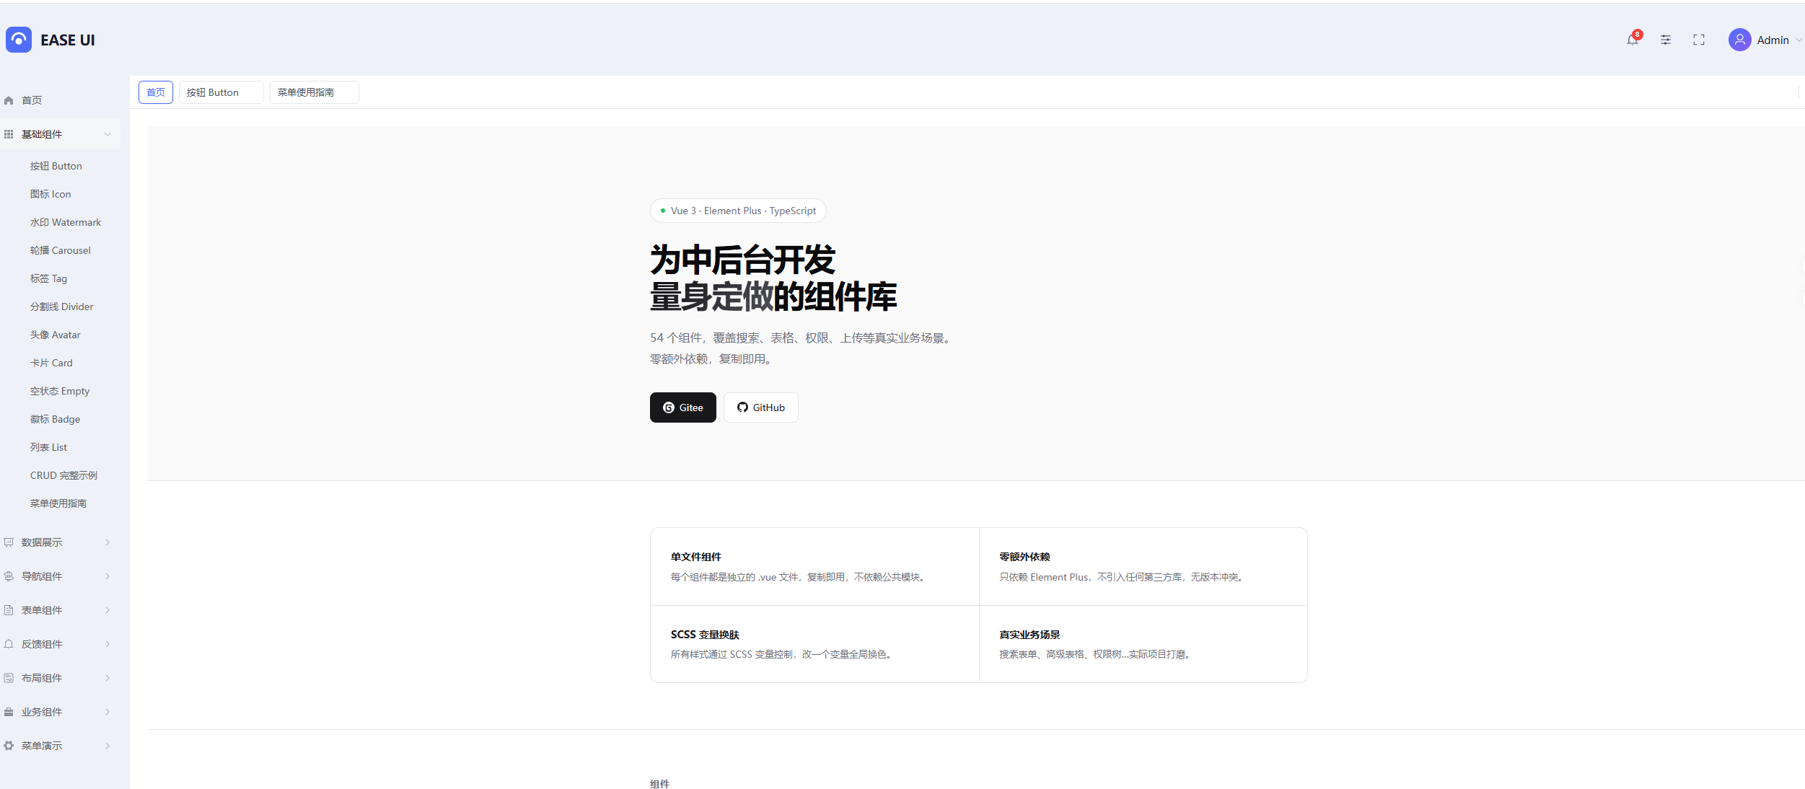Select the 首页 home icon in sidebar

point(9,100)
